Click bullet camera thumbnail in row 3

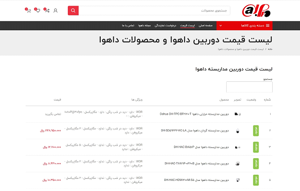238,147
